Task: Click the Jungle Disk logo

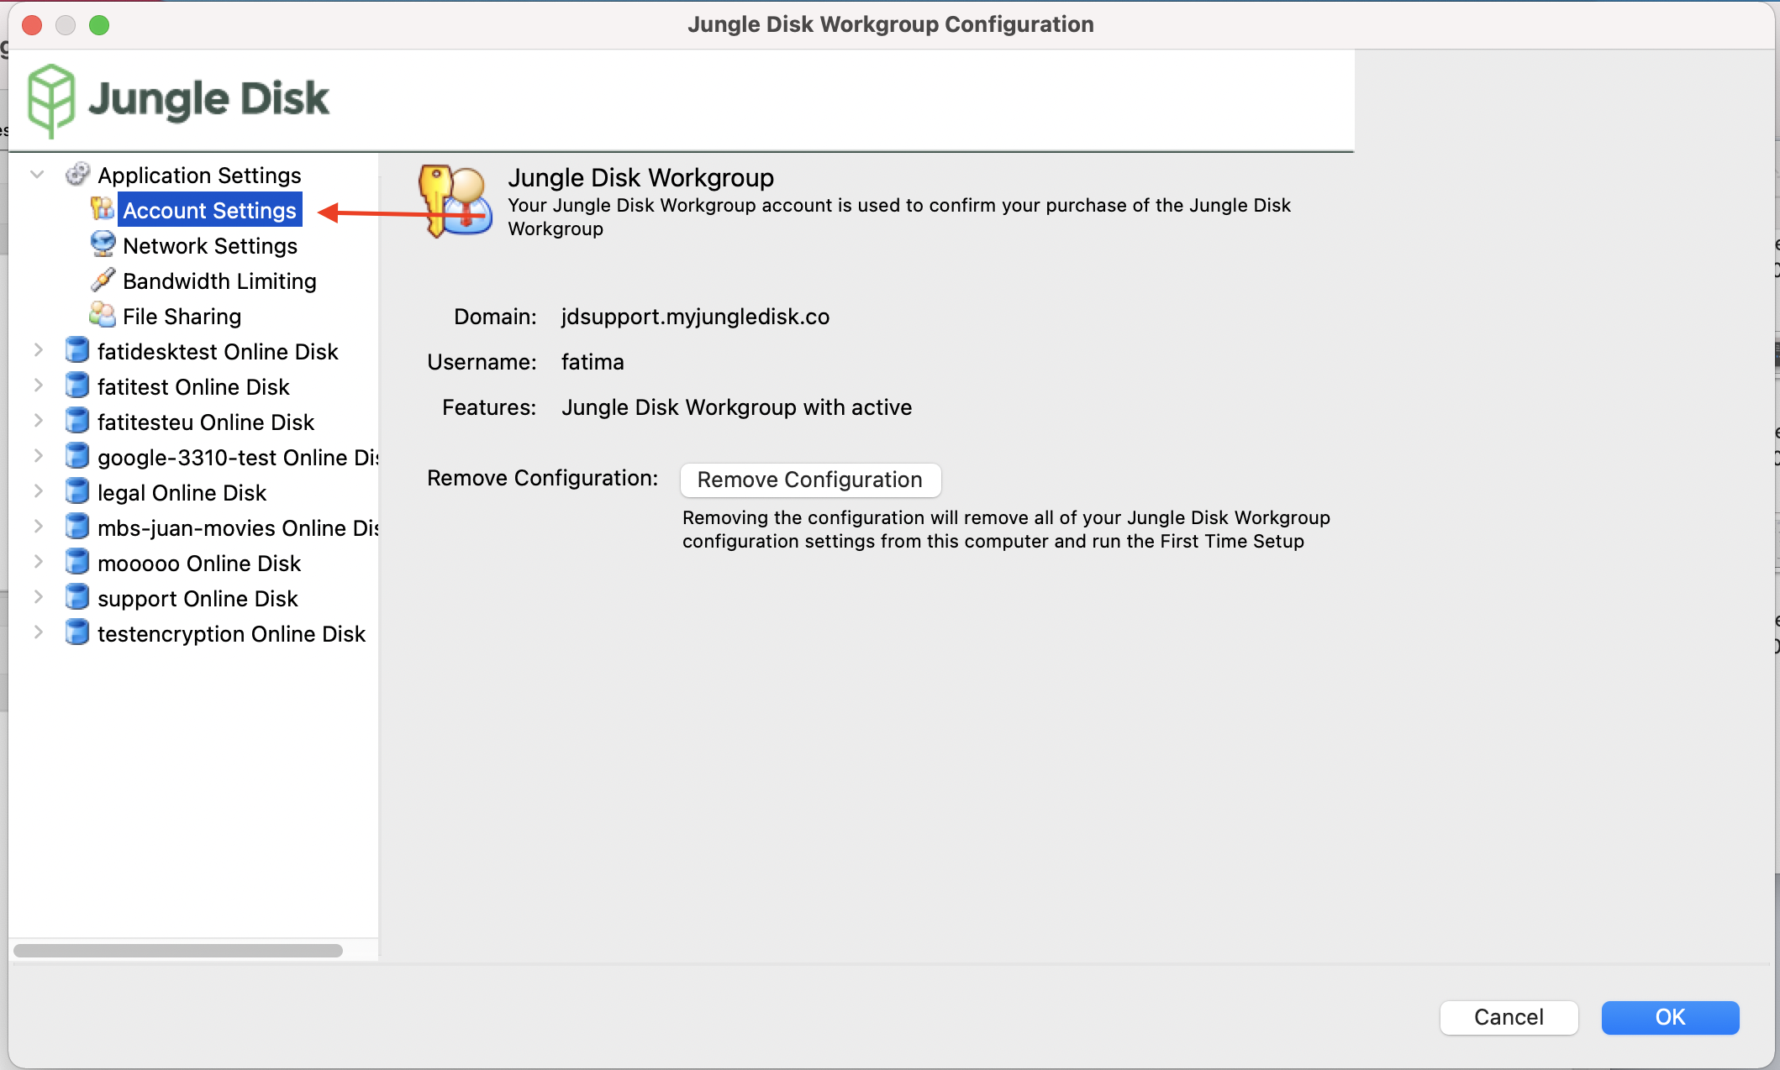Action: 178,100
